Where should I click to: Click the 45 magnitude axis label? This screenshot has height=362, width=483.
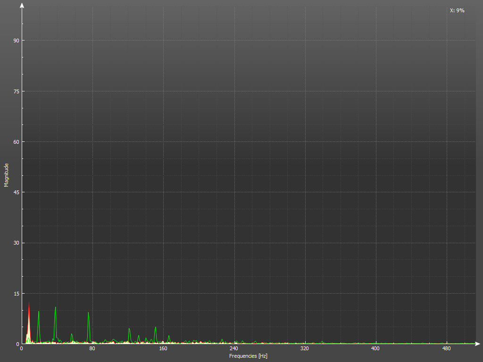pos(16,192)
